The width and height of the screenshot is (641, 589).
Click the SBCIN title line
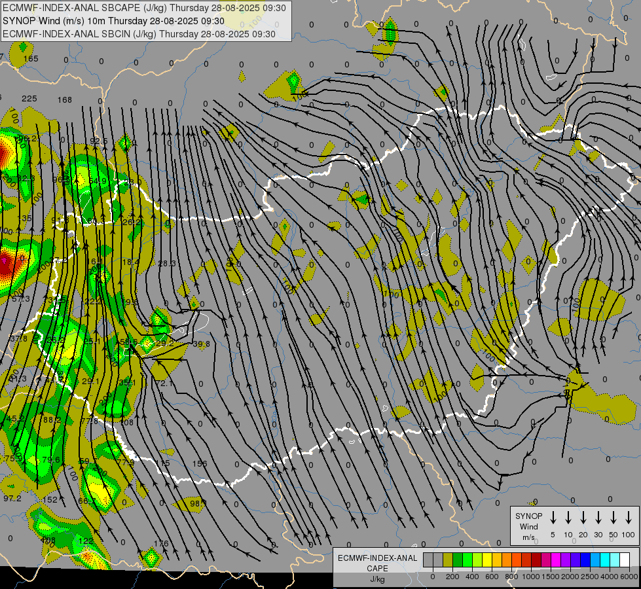click(x=139, y=34)
